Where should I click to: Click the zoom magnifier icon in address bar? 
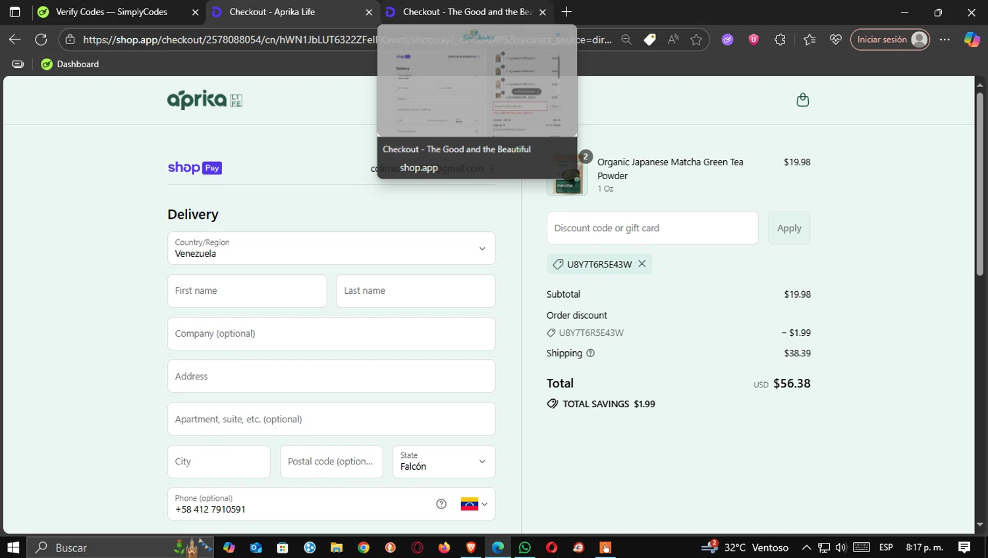point(626,40)
